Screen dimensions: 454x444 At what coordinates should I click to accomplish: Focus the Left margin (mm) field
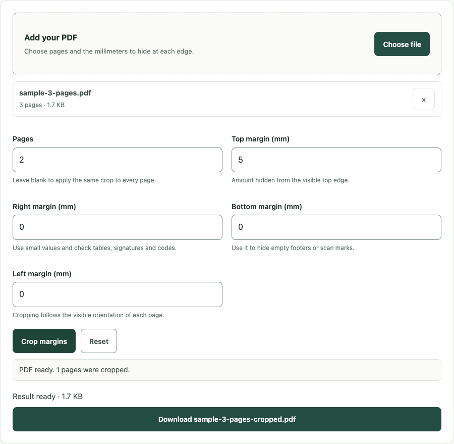[x=118, y=294]
